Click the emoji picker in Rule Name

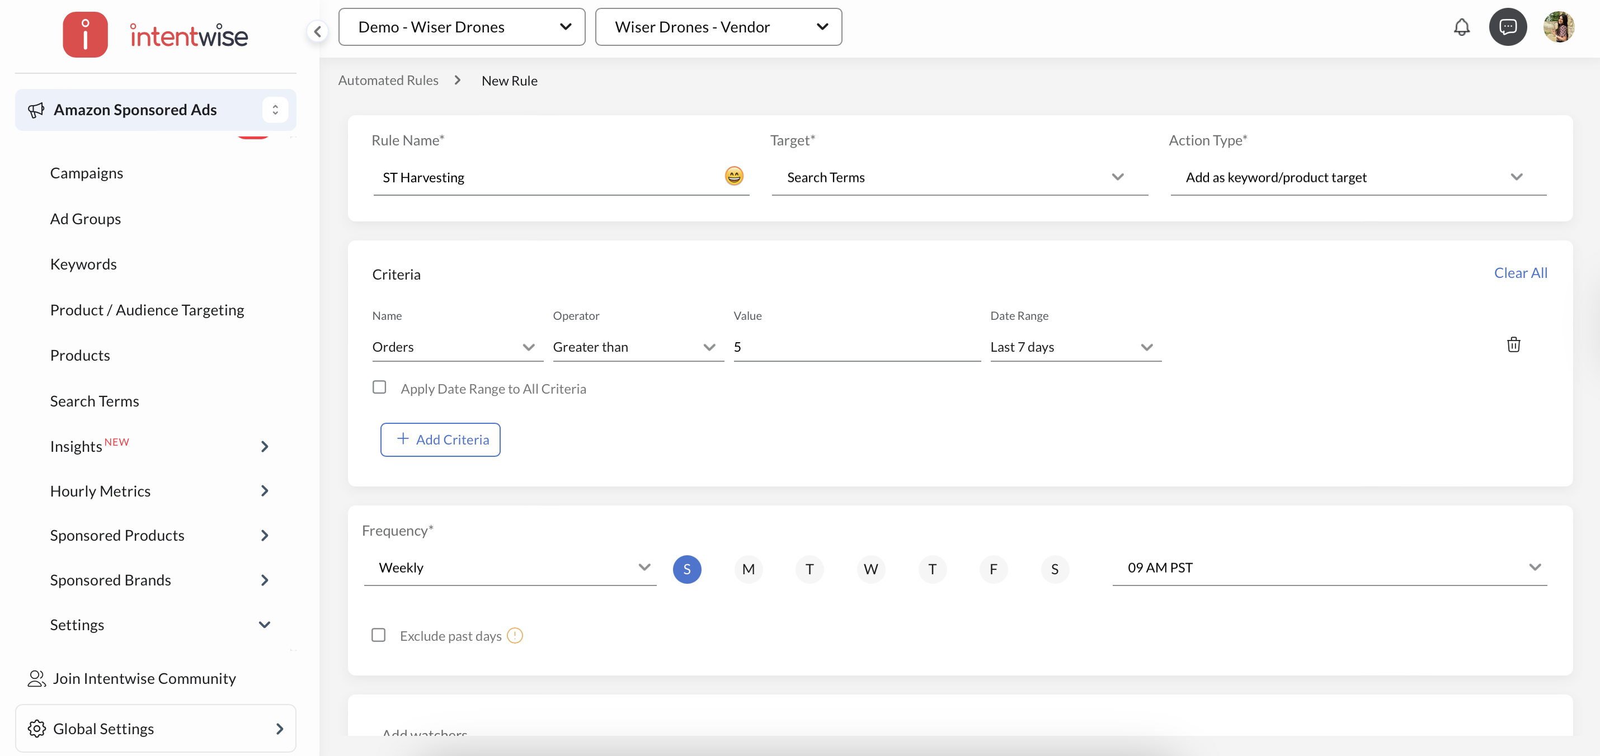[x=733, y=177]
